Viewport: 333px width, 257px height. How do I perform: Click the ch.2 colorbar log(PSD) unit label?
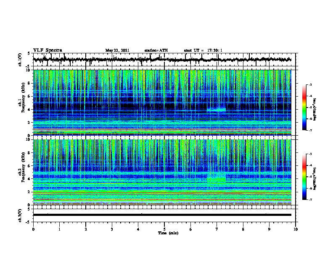(x=315, y=178)
